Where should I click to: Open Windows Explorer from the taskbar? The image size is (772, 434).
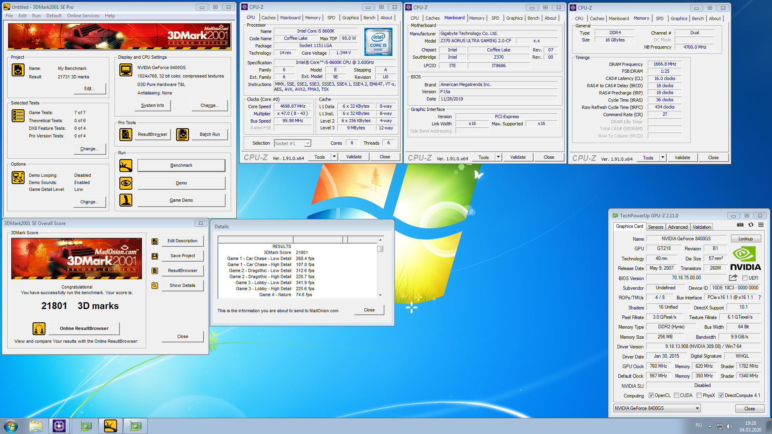tap(36, 426)
